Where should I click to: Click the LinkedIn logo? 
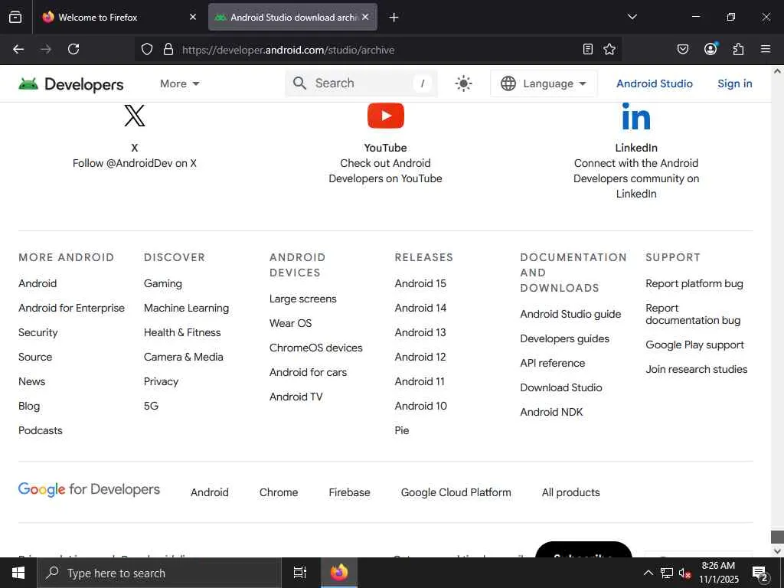[636, 116]
